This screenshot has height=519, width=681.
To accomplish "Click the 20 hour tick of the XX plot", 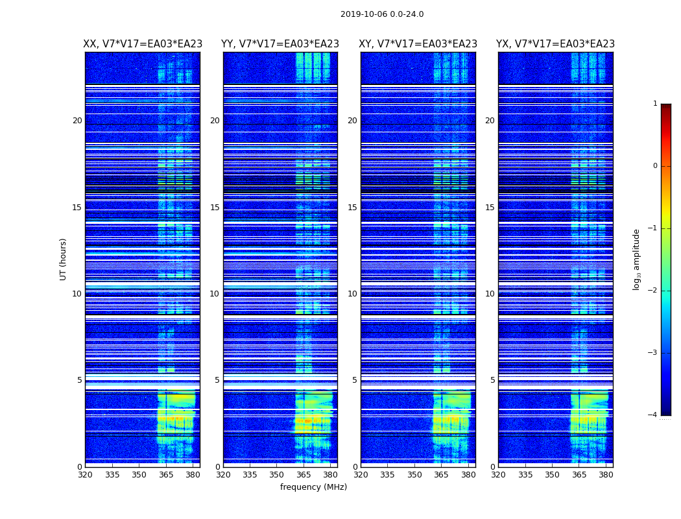I will pyautogui.click(x=77, y=120).
